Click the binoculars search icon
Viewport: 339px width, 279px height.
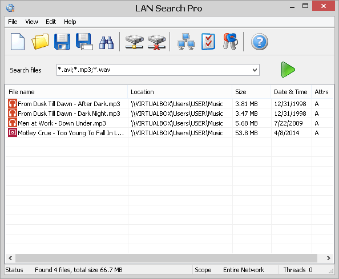(106, 42)
